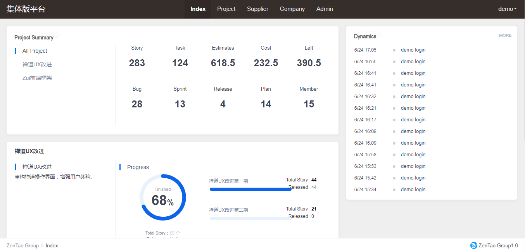Screen dimensions: 525x252
Task: Select Zui前端框架 project in summary list
Action: (37, 78)
